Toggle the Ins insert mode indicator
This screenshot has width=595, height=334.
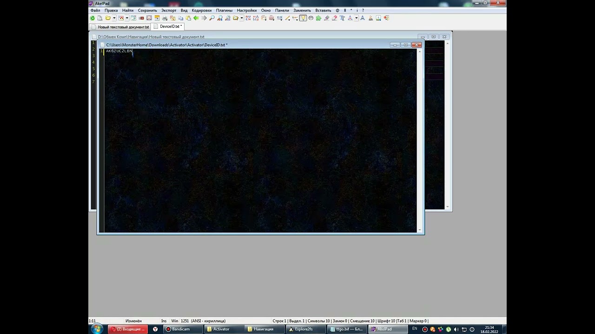point(164,321)
